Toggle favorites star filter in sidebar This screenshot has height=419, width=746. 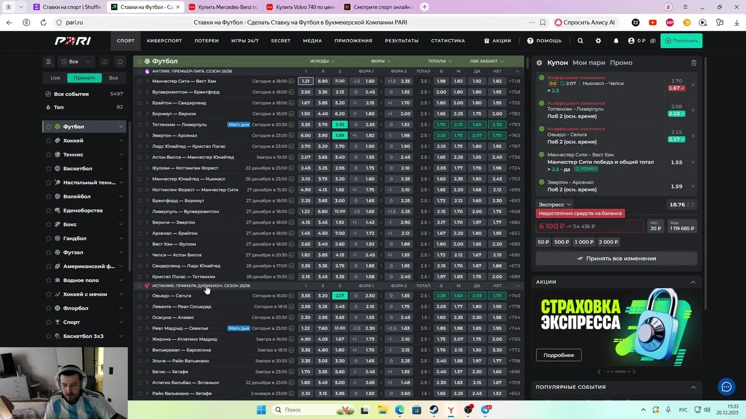tap(120, 61)
